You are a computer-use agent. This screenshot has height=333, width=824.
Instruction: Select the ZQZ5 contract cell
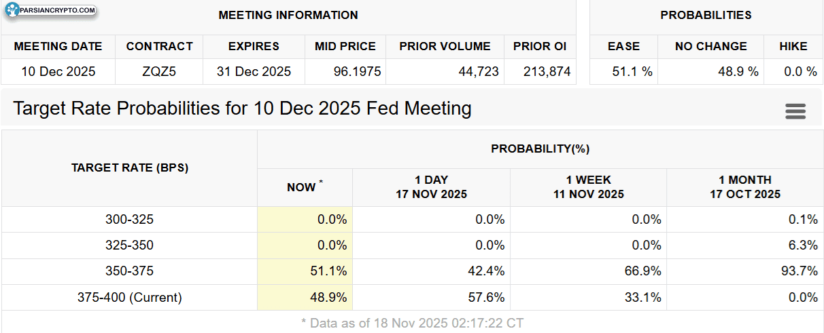tap(160, 71)
